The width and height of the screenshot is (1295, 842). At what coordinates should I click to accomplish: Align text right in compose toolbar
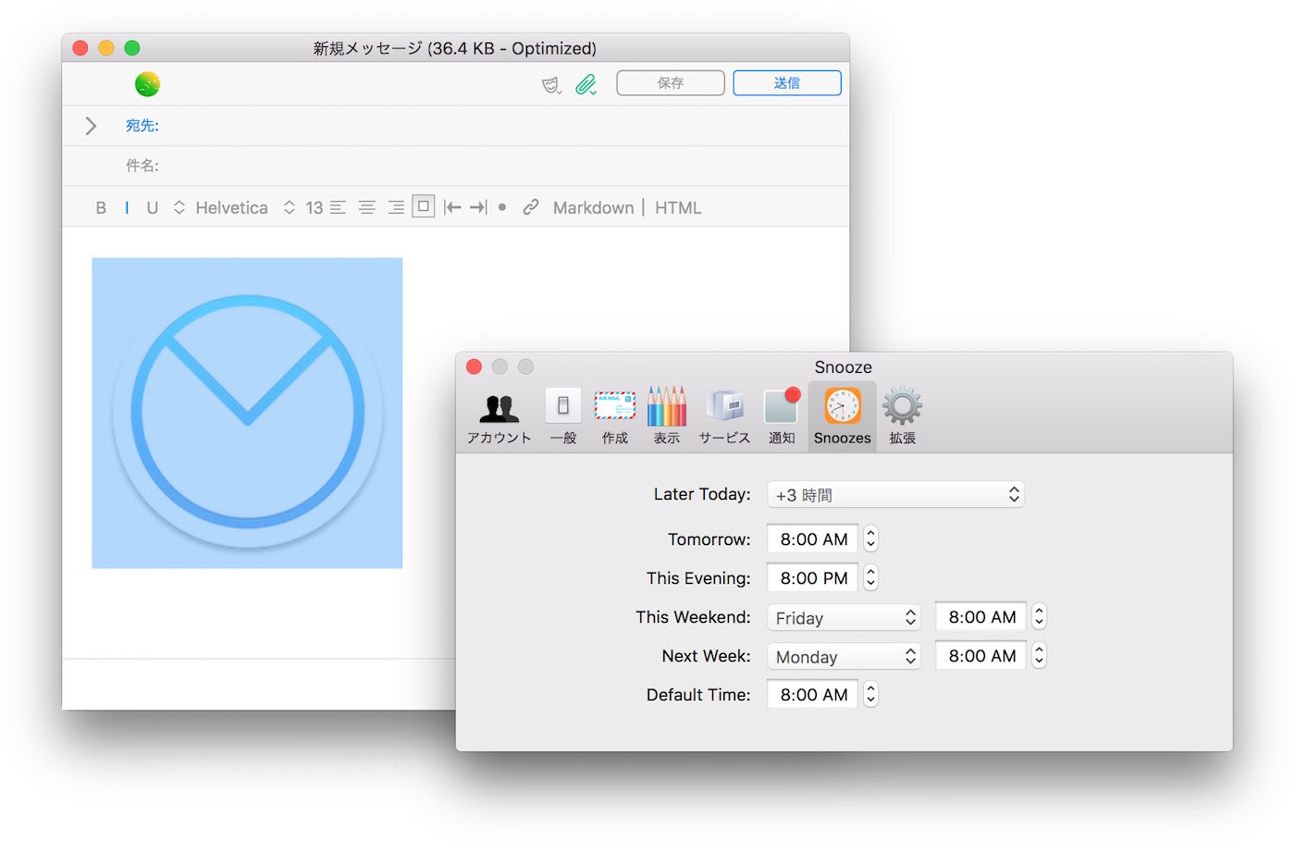point(396,208)
